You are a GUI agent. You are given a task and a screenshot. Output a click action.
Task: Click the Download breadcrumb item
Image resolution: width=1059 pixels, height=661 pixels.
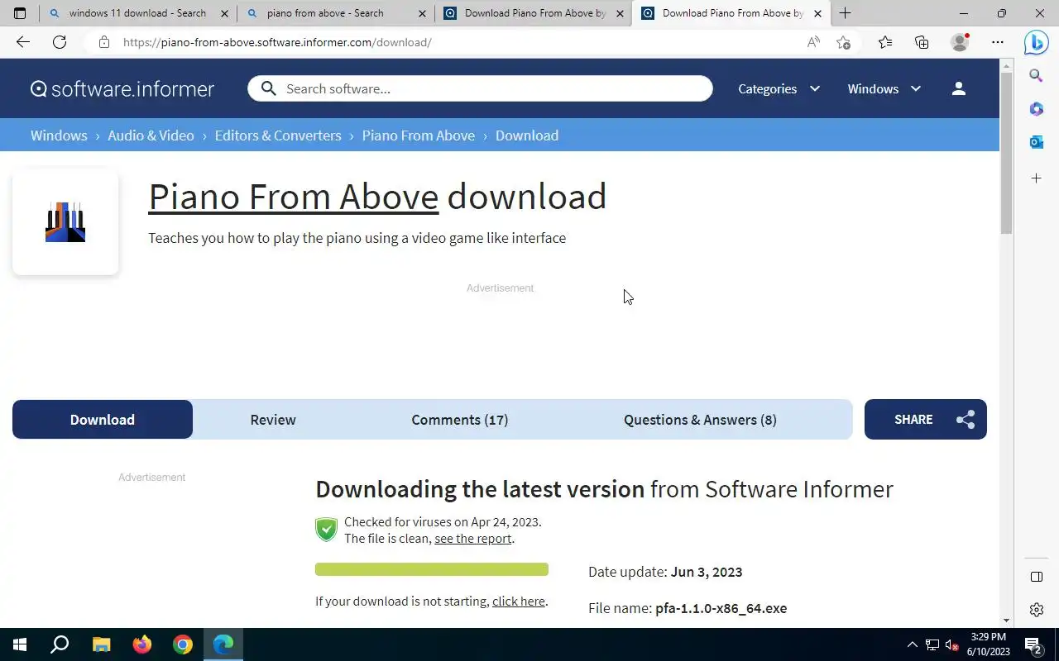527,136
